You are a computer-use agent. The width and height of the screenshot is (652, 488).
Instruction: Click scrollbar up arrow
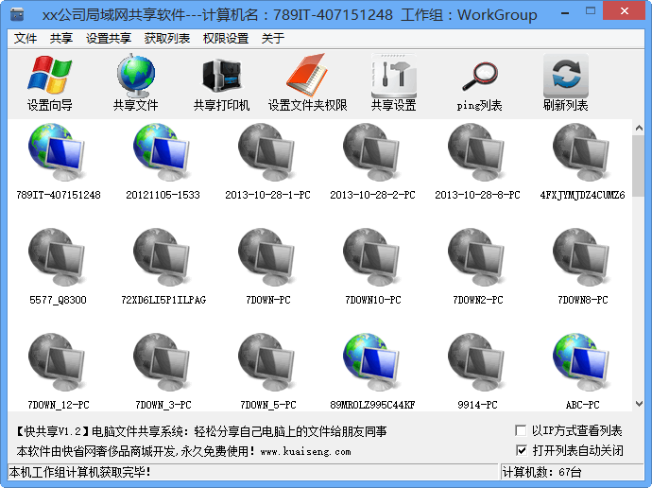[639, 128]
